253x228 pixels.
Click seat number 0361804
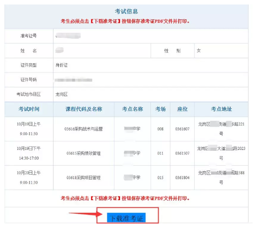182,178
